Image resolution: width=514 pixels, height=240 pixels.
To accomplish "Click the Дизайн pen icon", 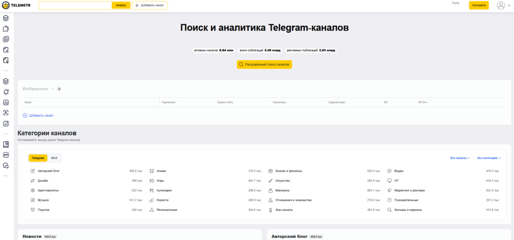I will [x=33, y=181].
